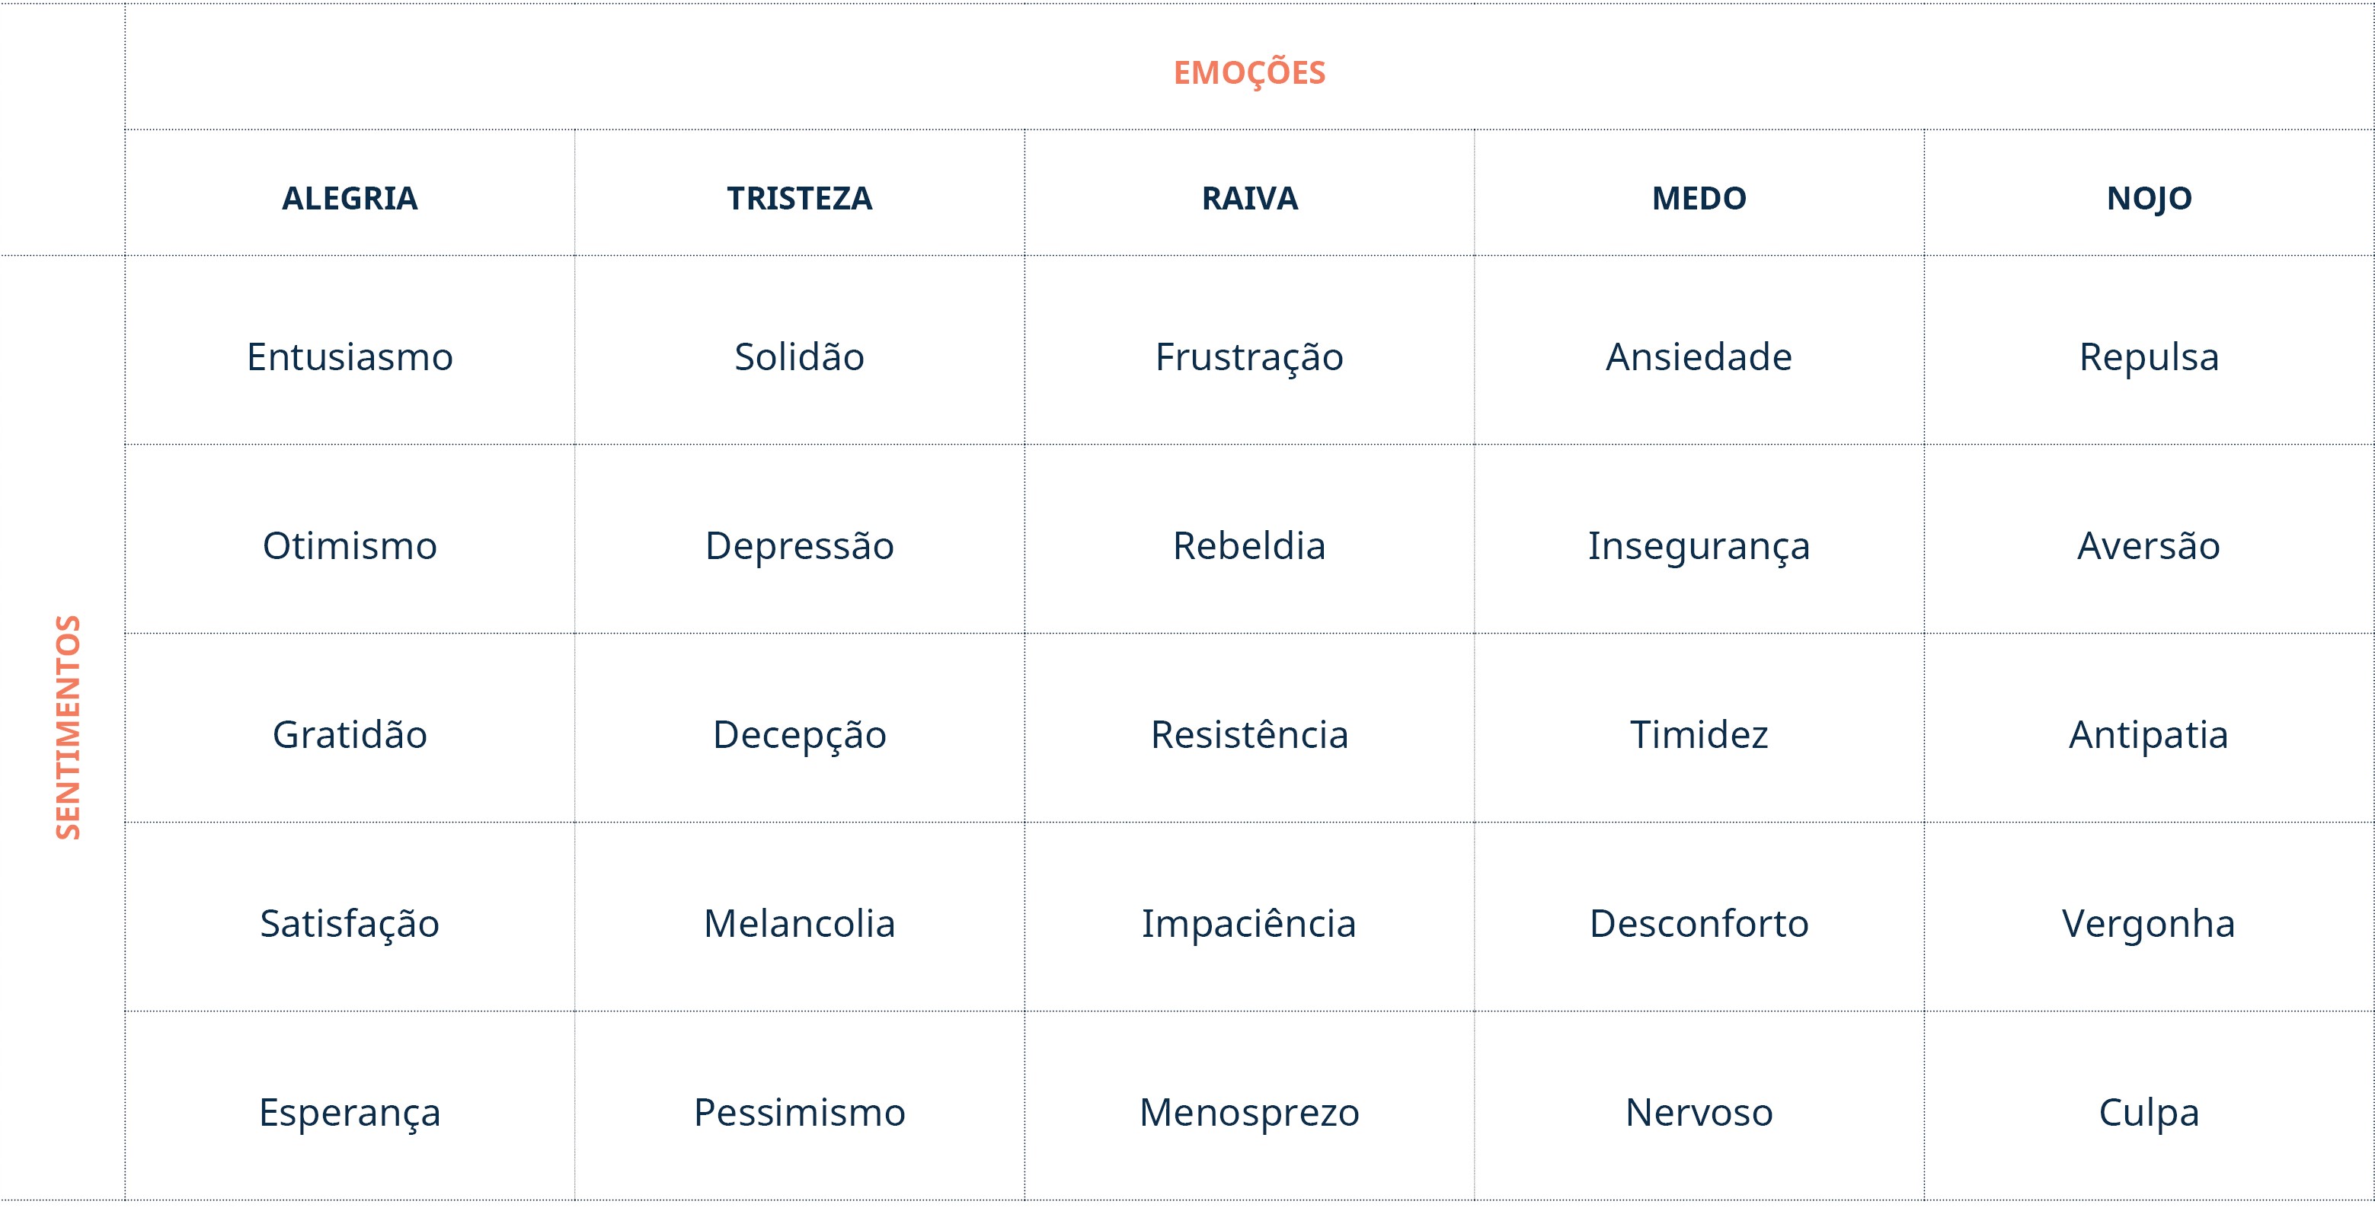This screenshot has height=1208, width=2375.
Task: Select the Vergonha cell
Action: click(2149, 925)
